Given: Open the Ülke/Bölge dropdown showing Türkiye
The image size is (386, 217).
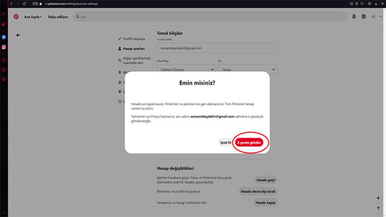Looking at the screenshot, I should 186,69.
